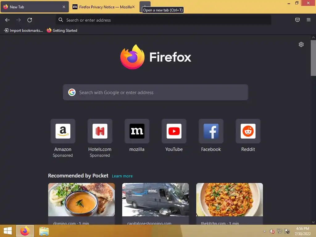Switch to Firefox Privacy Notice tab

[104, 7]
